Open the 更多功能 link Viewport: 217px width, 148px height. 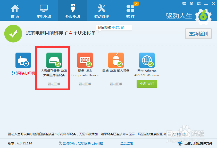(x=118, y=28)
